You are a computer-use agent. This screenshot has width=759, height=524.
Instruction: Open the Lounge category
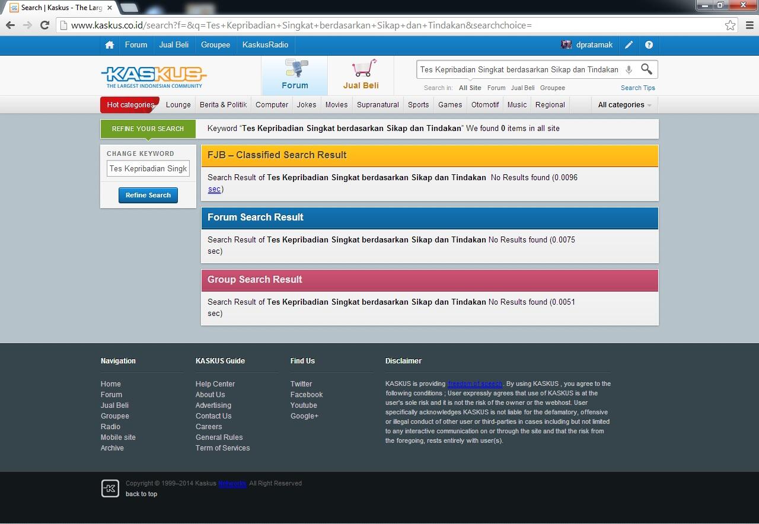tap(178, 105)
